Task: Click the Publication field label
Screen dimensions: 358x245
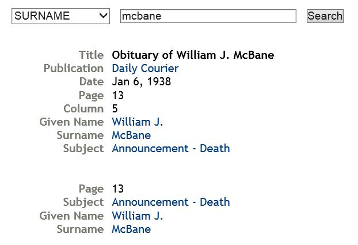Action: click(x=74, y=69)
